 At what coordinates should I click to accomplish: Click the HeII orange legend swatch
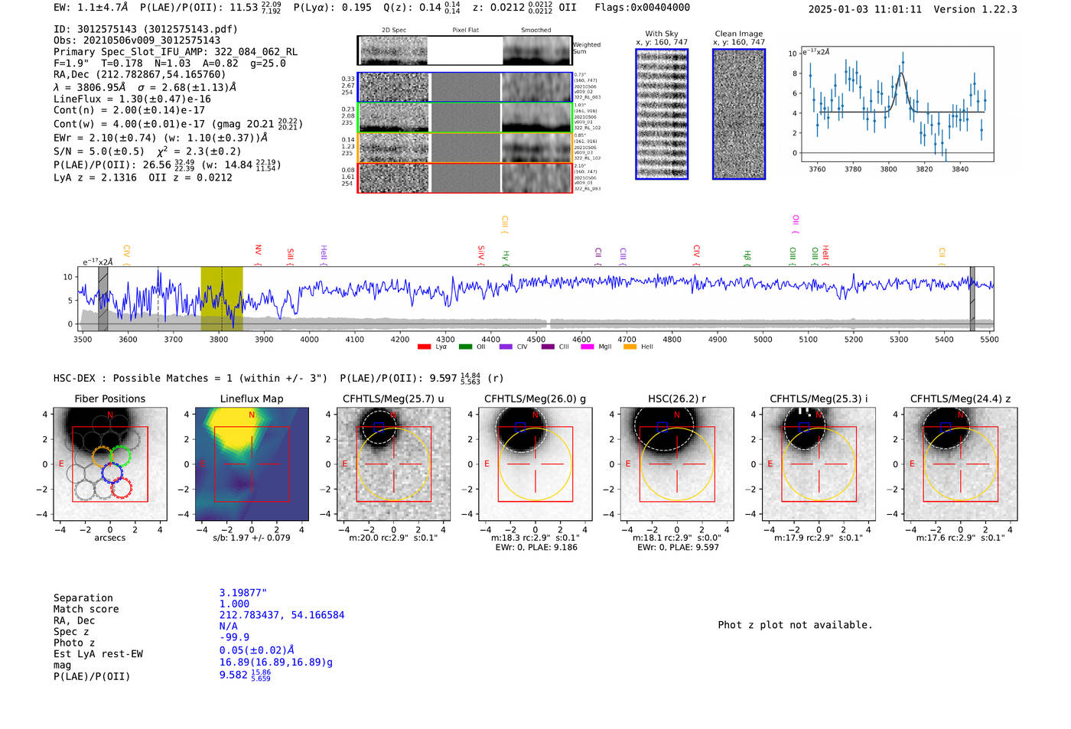point(630,347)
